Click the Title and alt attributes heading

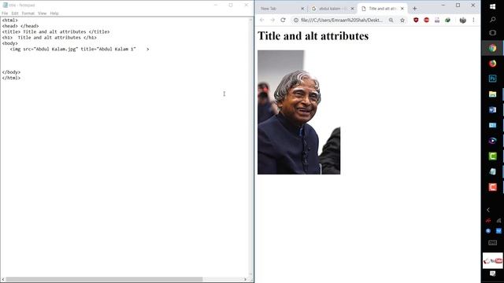click(313, 36)
